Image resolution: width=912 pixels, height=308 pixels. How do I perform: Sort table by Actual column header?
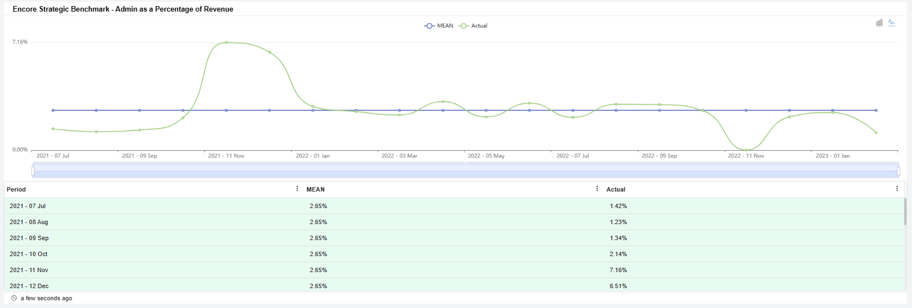615,189
